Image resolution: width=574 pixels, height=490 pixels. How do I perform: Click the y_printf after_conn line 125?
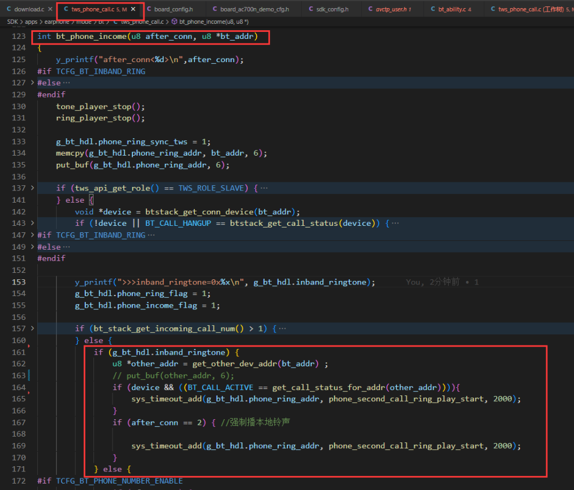click(150, 59)
